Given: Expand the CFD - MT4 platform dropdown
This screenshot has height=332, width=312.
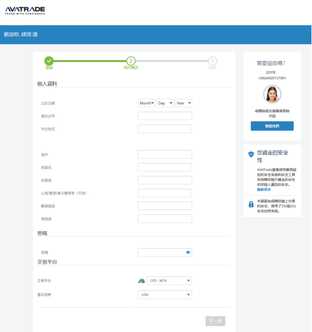Looking at the screenshot, I should pos(169,281).
